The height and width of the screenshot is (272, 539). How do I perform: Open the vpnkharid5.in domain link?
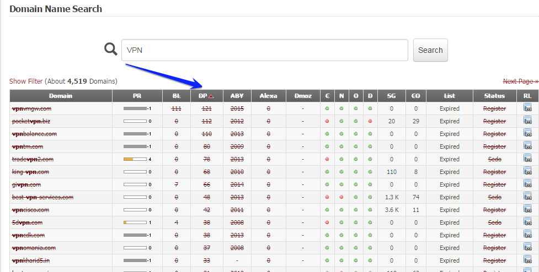(x=30, y=261)
